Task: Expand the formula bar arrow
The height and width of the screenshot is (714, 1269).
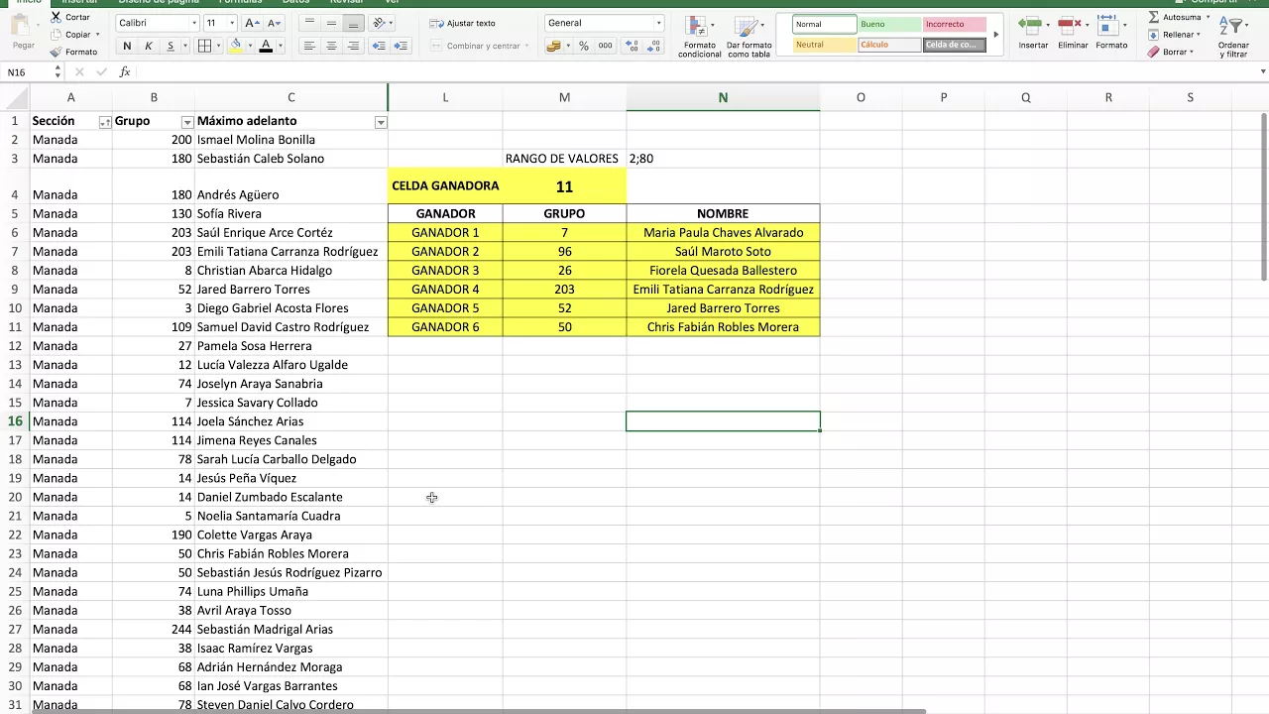Action: coord(1262,71)
